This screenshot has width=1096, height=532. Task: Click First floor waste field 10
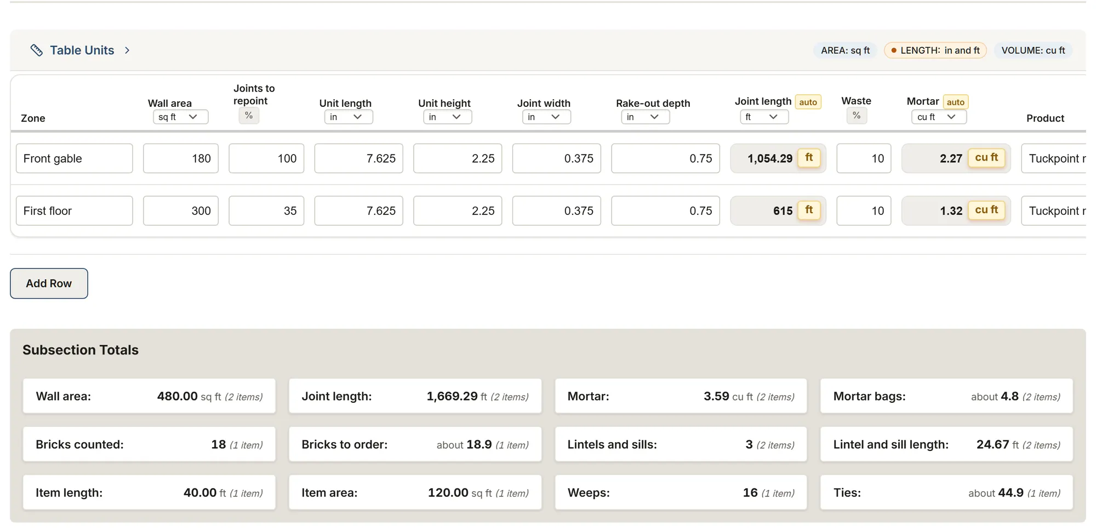click(864, 211)
